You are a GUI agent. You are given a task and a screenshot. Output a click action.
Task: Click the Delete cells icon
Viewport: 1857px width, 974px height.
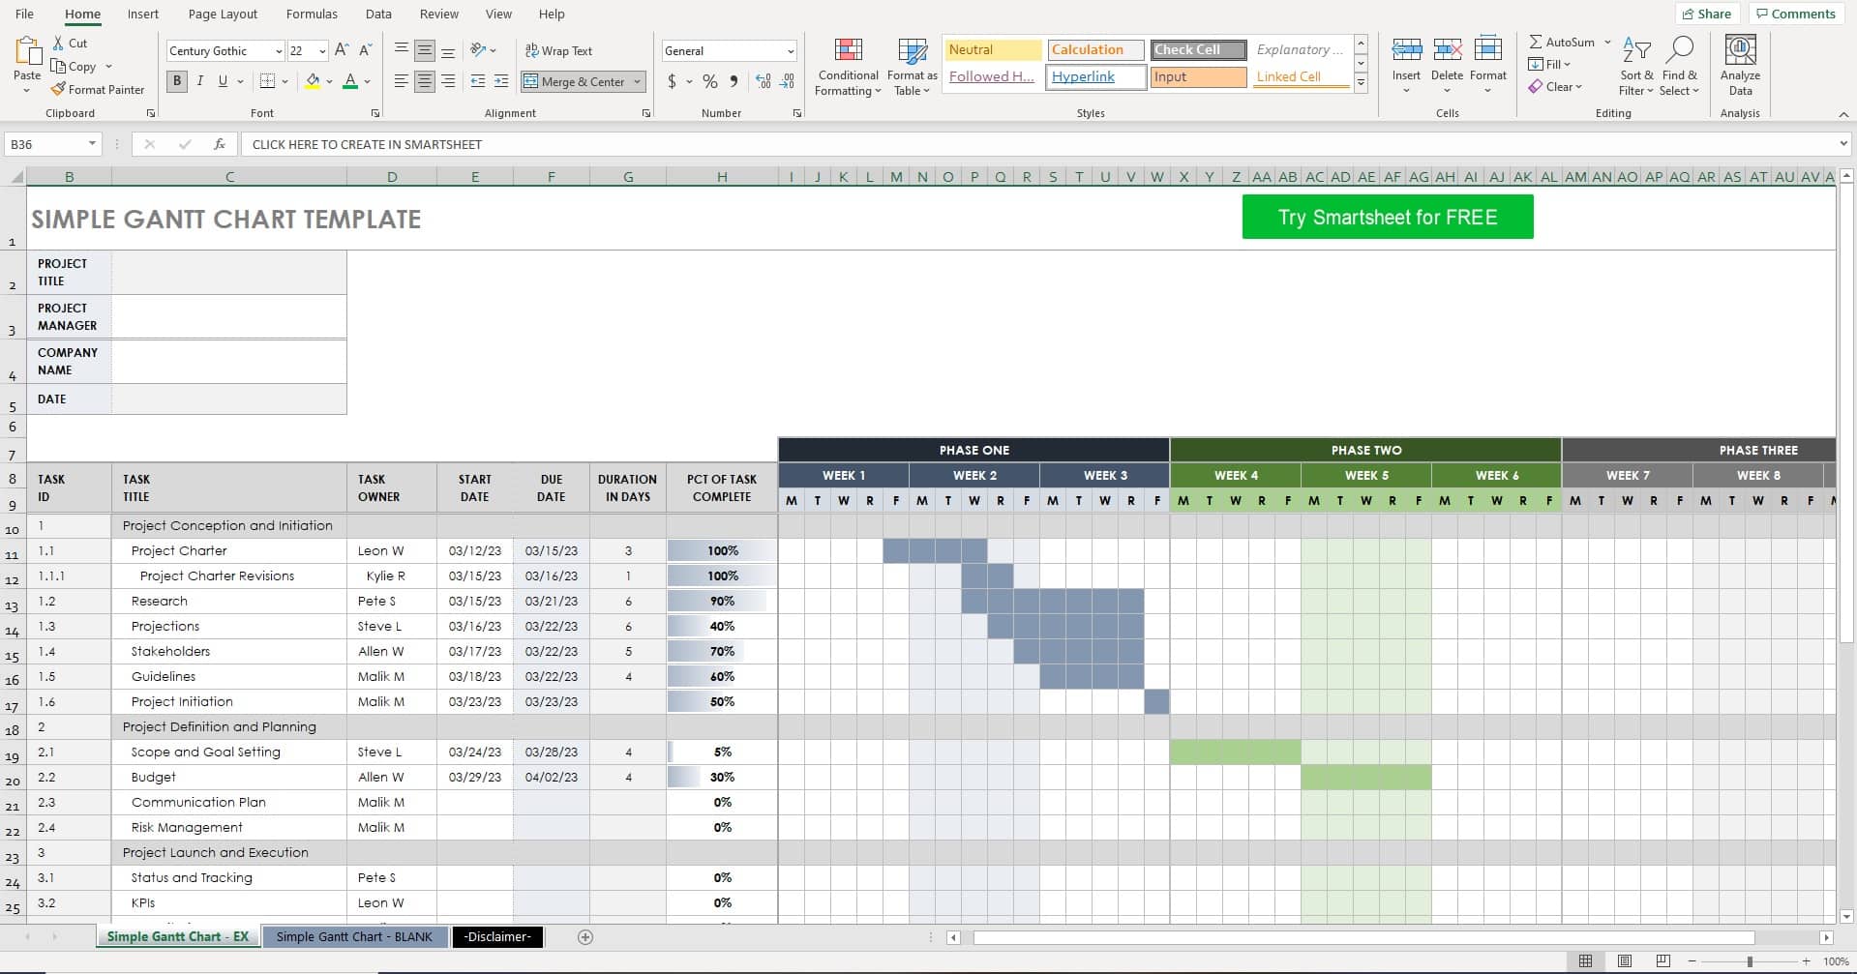click(x=1447, y=49)
